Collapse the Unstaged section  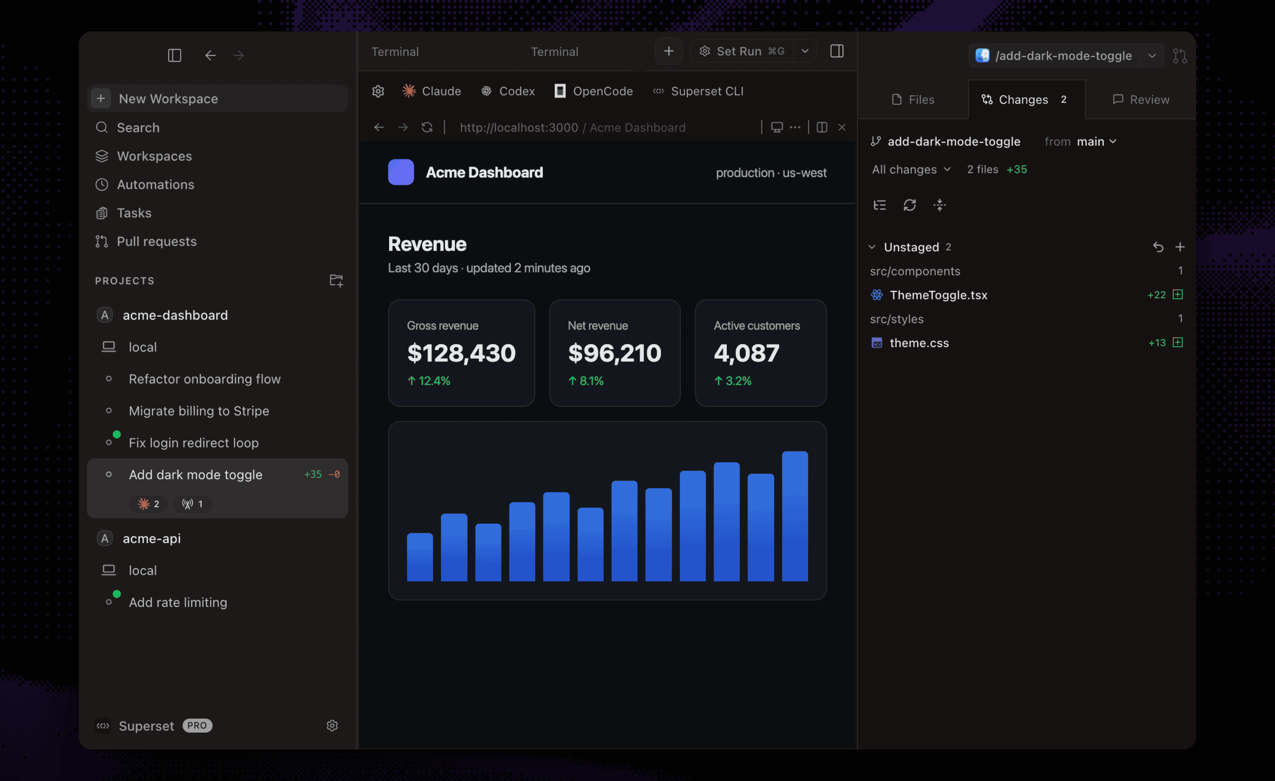872,247
